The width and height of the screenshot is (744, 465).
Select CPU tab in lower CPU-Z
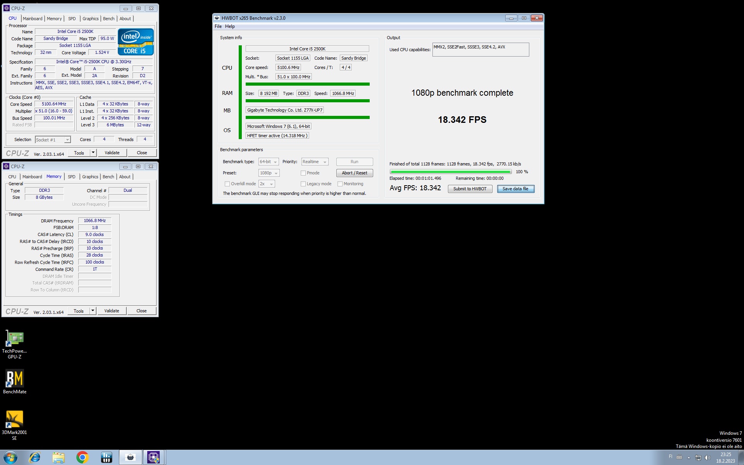click(x=12, y=177)
